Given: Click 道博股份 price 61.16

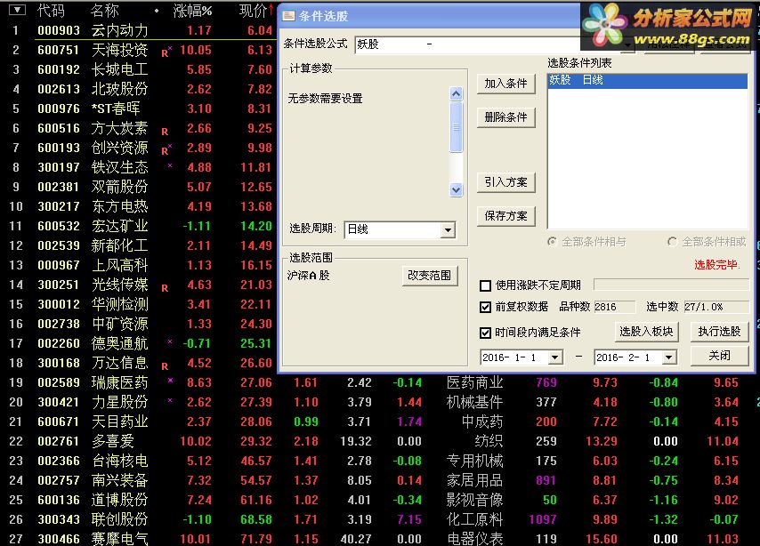Looking at the screenshot, I should [256, 500].
